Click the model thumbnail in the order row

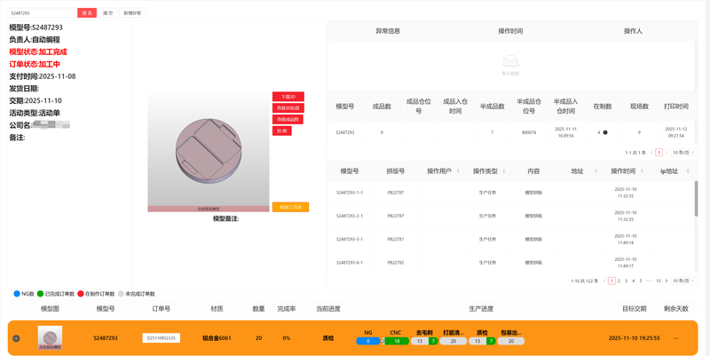point(50,337)
